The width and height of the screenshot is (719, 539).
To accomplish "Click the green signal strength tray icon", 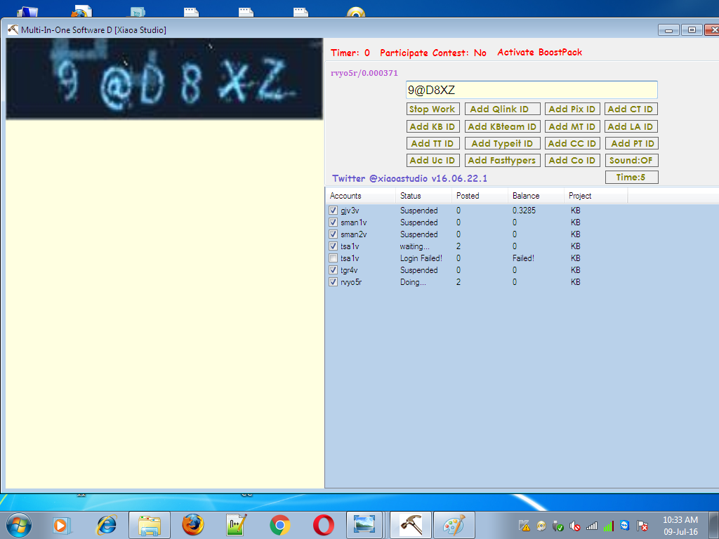I will pyautogui.click(x=608, y=526).
